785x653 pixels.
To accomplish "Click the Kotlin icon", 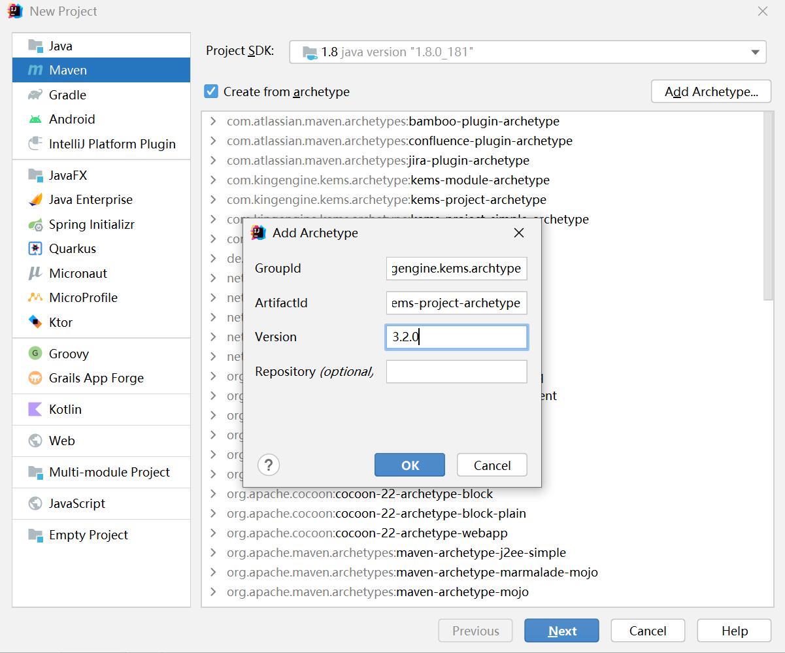I will [x=35, y=409].
